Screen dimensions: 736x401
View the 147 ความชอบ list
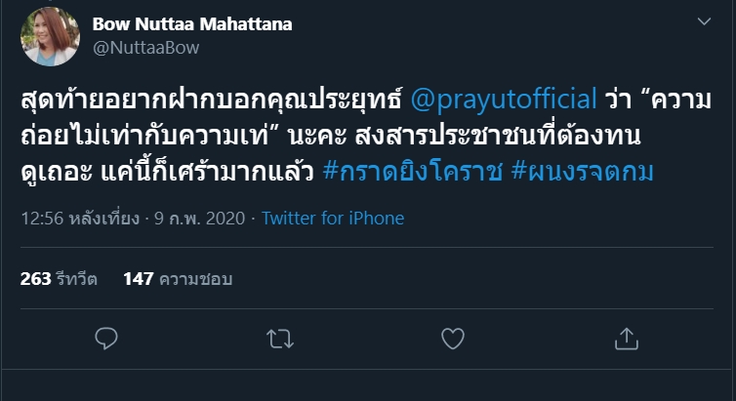pos(177,279)
